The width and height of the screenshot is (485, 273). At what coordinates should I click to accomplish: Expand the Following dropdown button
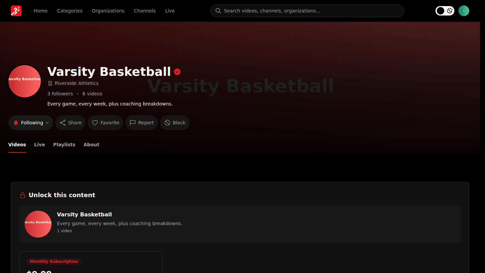tap(31, 123)
